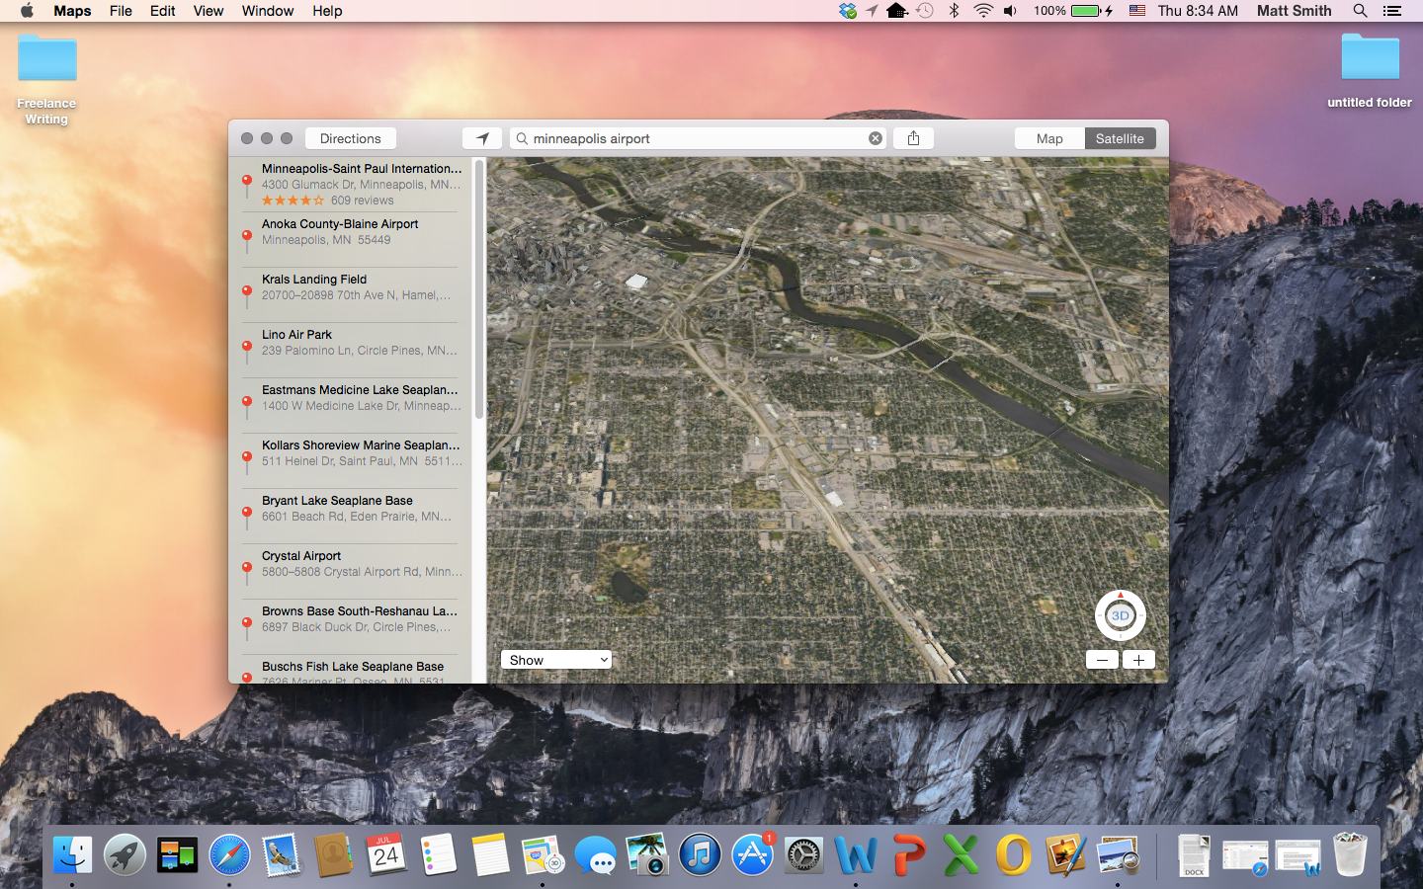Select Buschs Fish Lake Seaplane Base result
Screen dimensions: 1423x889
351,670
